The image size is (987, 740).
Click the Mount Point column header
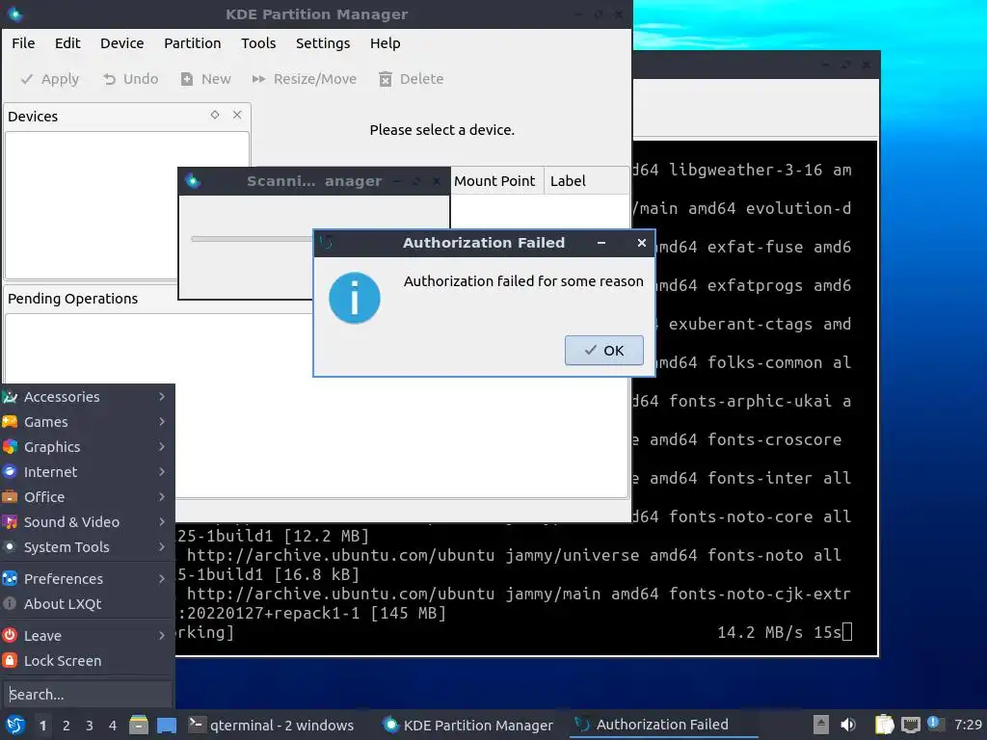pos(495,181)
